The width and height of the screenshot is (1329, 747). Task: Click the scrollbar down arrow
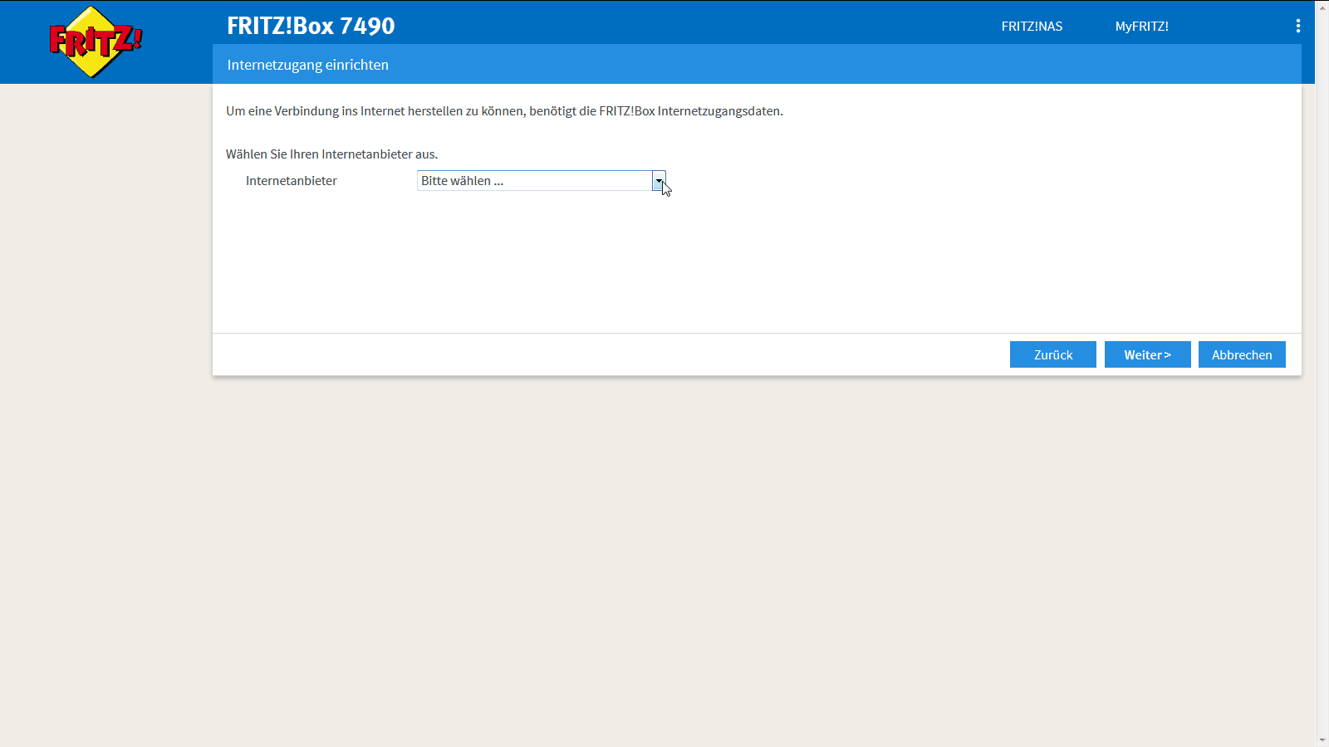[x=1322, y=740]
